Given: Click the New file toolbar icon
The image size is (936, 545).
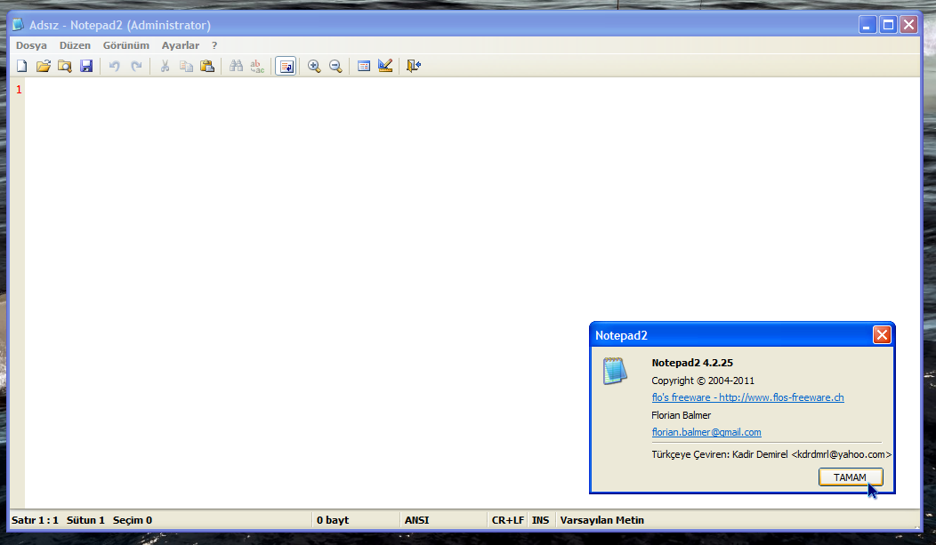Looking at the screenshot, I should coord(22,66).
